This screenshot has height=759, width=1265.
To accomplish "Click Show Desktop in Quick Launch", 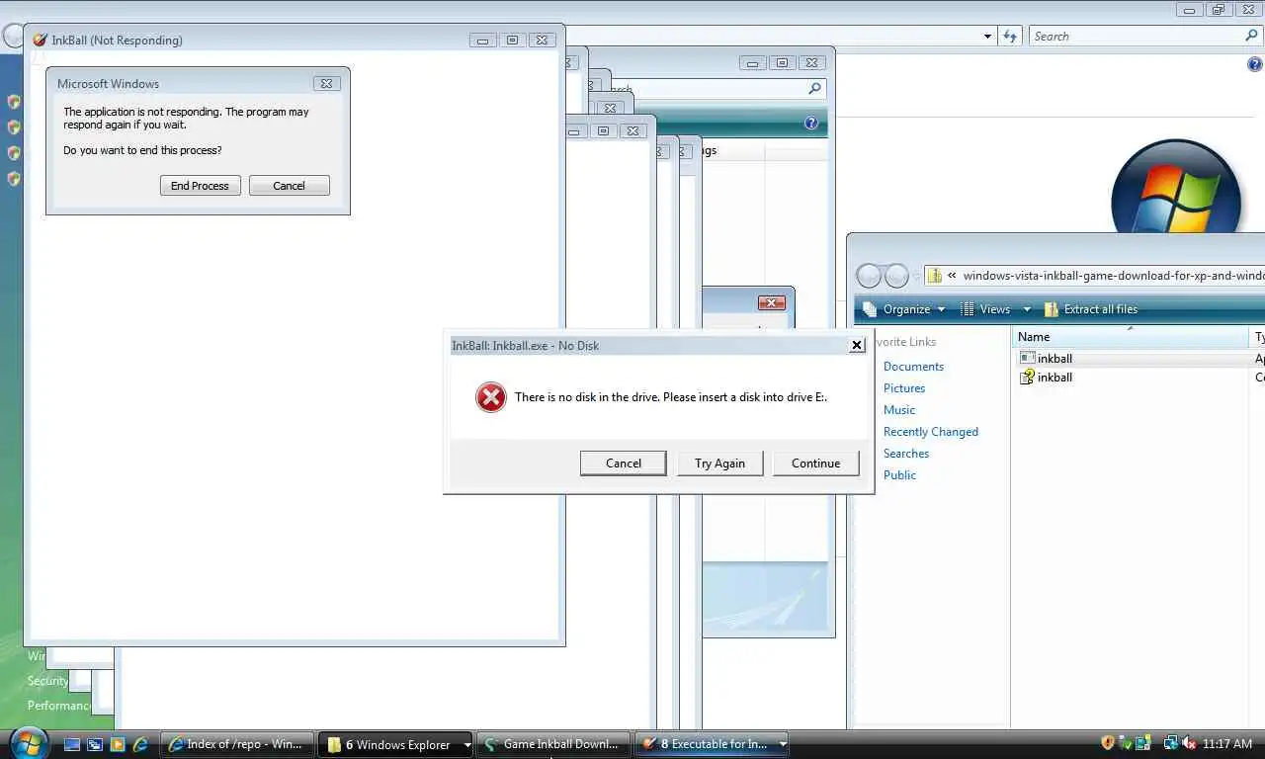I will (x=72, y=744).
